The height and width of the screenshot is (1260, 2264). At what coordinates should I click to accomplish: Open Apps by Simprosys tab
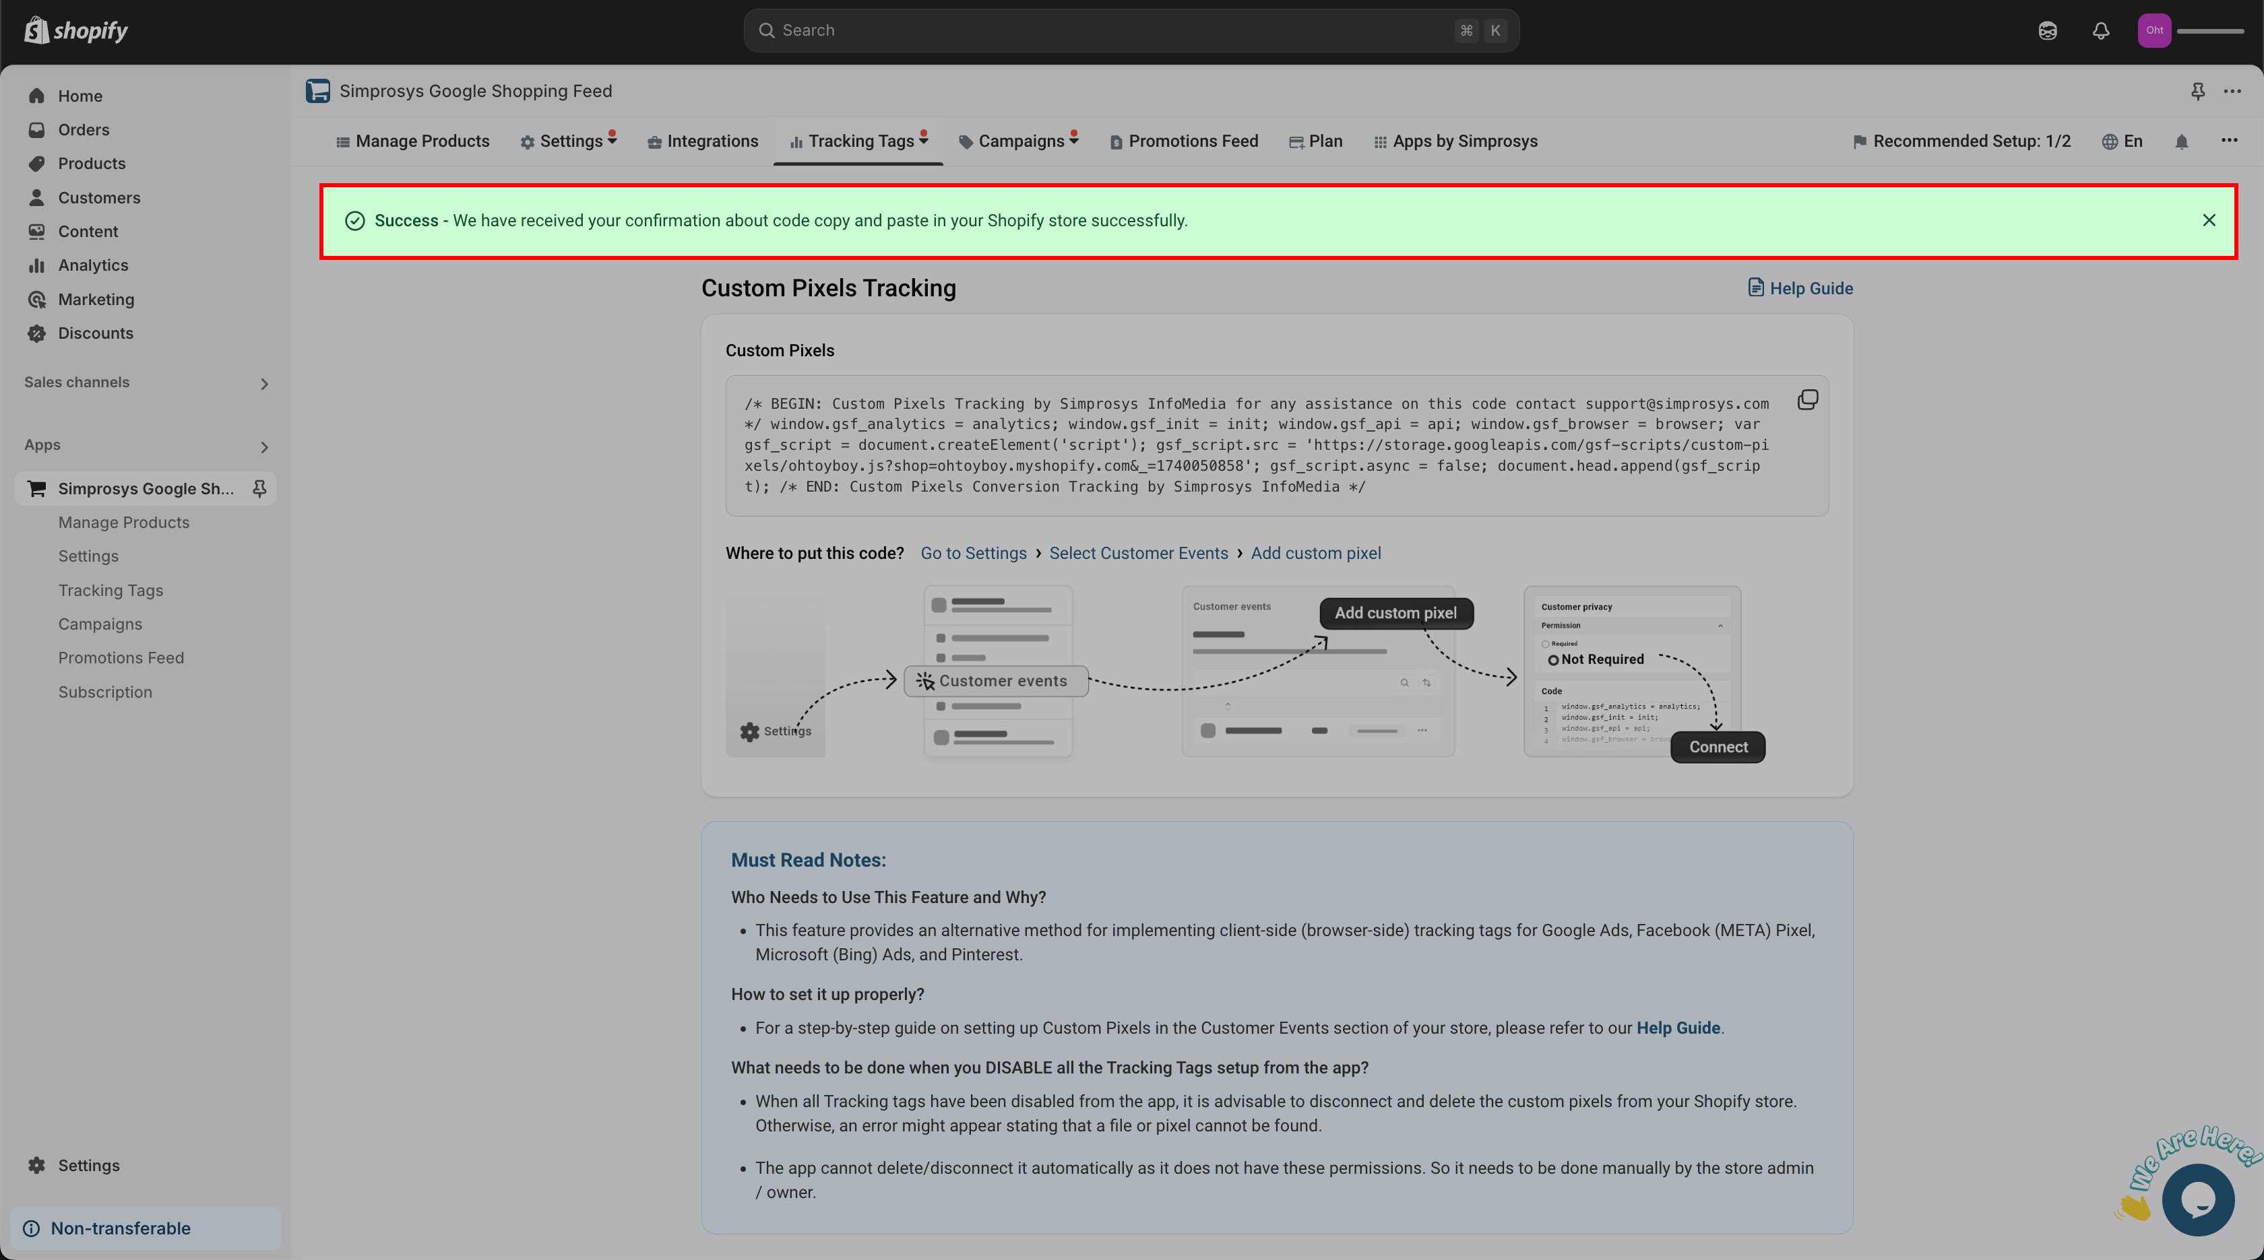click(1455, 141)
